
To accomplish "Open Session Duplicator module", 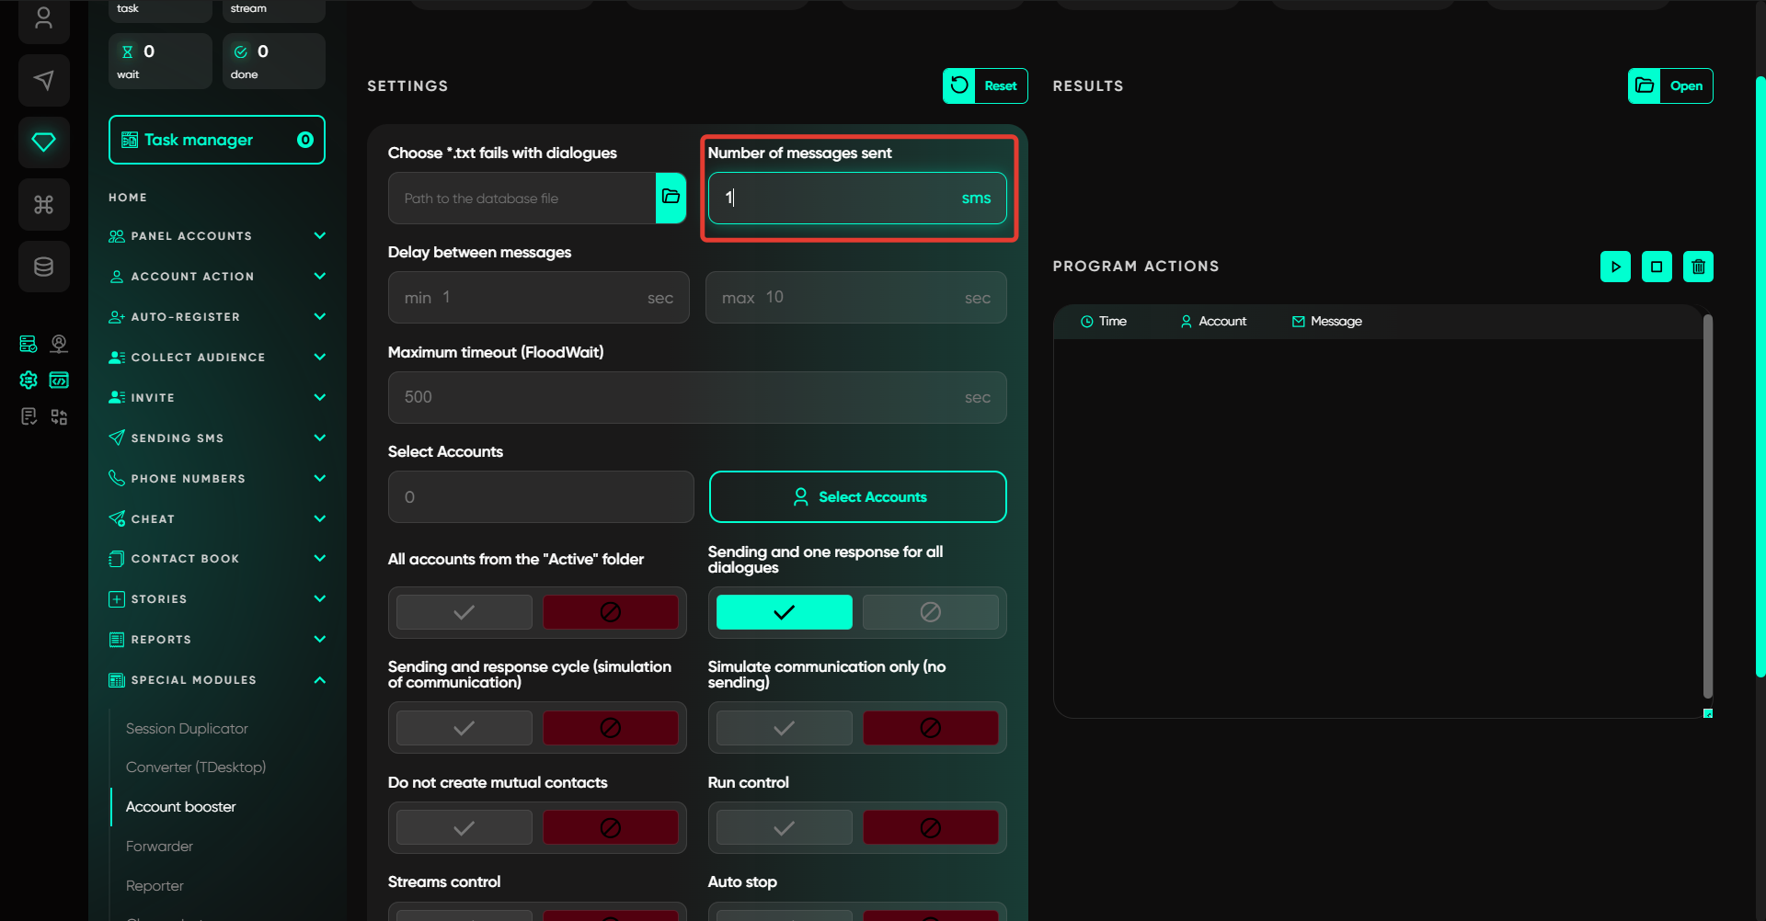I will coord(187,729).
